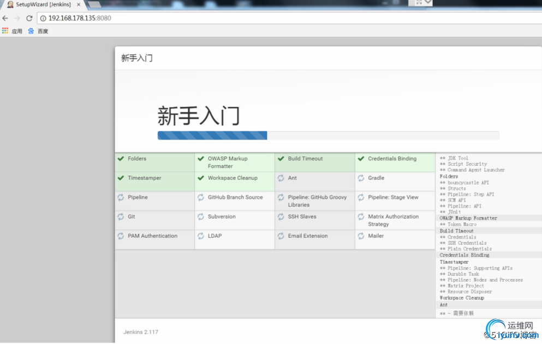Viewport: 542px width, 344px height.
Task: Click the '** SSH Credentials' log line
Action: 463,243
